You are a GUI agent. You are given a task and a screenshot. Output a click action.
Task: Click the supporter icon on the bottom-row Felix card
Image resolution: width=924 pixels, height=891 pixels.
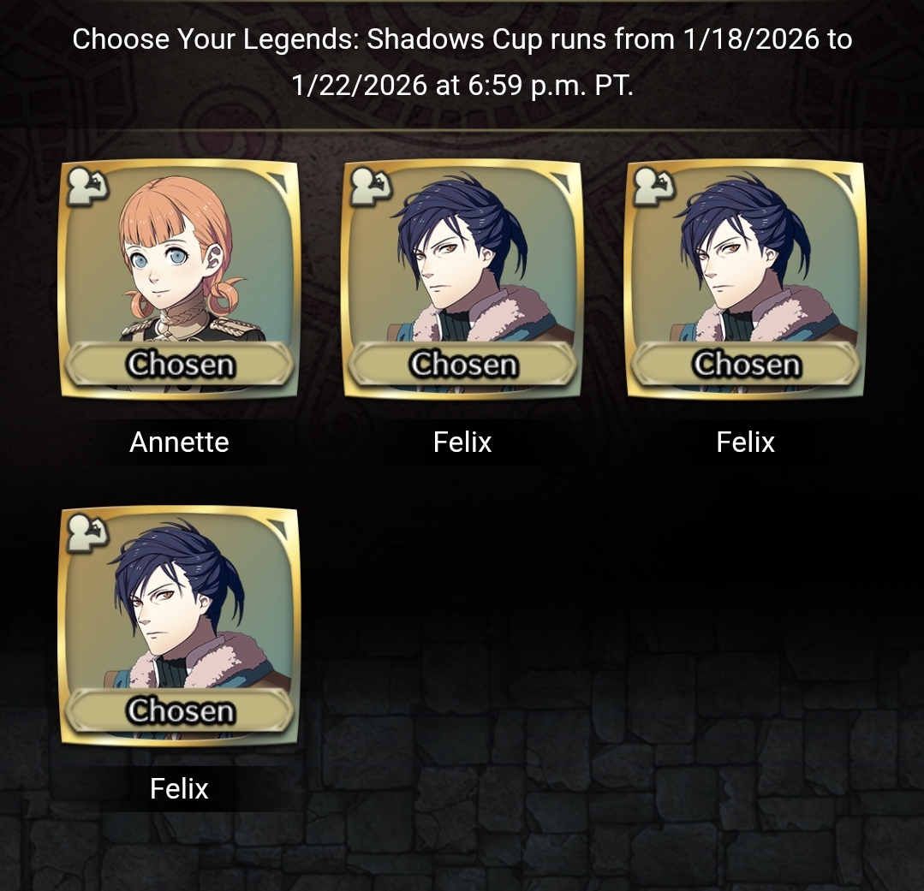coord(88,533)
